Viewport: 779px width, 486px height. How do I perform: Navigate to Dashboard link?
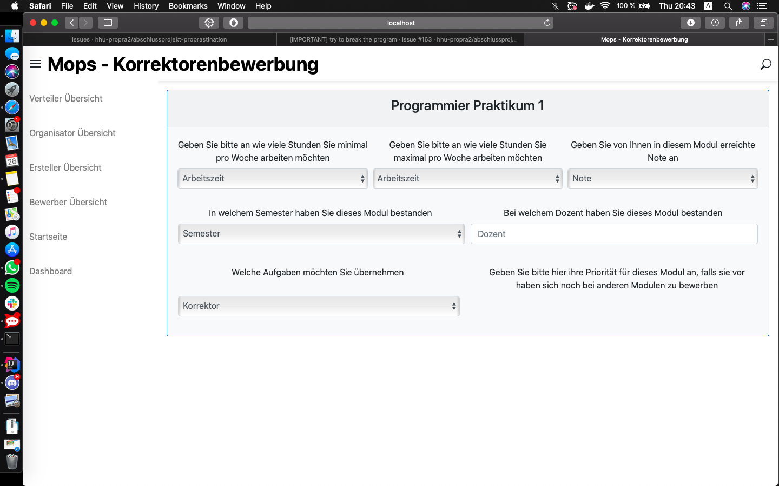coord(50,271)
